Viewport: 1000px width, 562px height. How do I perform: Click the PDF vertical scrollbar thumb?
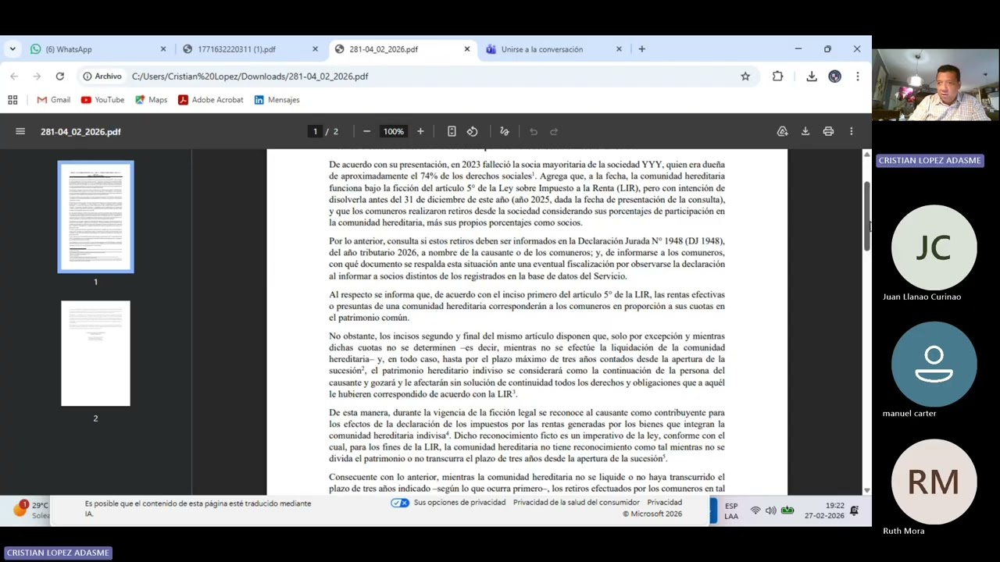[x=866, y=216]
